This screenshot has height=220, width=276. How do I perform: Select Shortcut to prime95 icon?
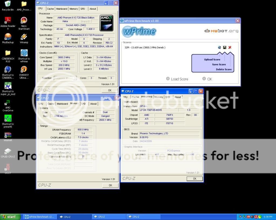coord(8,121)
